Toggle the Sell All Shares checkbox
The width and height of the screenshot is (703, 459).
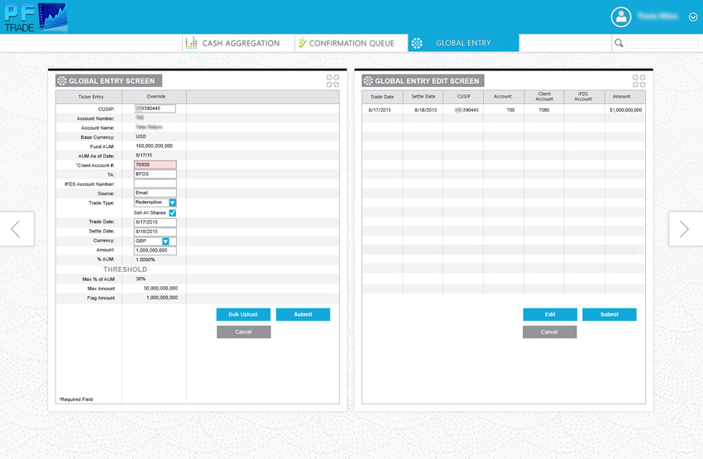tap(172, 213)
